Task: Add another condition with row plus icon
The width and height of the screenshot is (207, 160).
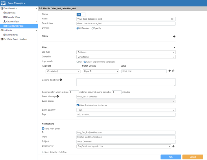Action: tap(170, 71)
